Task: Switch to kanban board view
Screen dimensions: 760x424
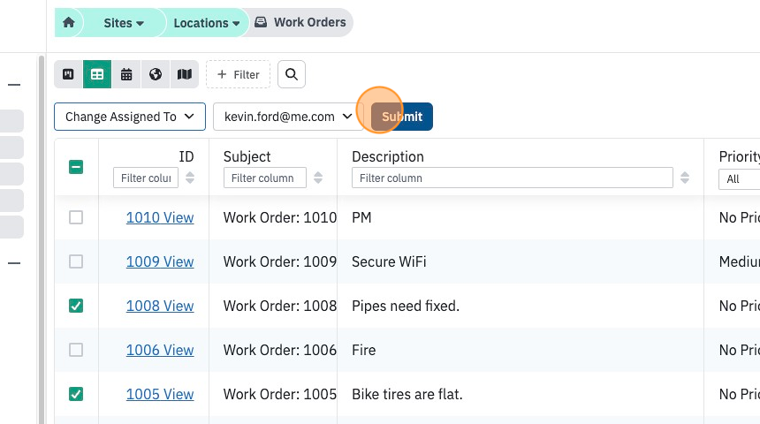Action: coord(68,74)
